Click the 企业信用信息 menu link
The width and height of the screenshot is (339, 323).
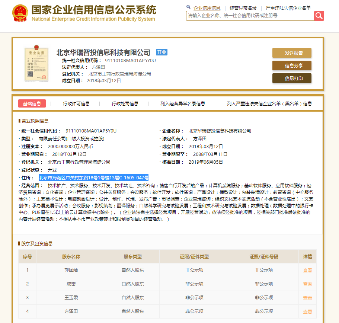pos(207,7)
